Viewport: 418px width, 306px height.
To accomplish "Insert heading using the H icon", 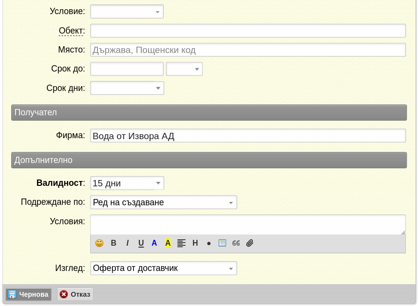I will point(195,243).
